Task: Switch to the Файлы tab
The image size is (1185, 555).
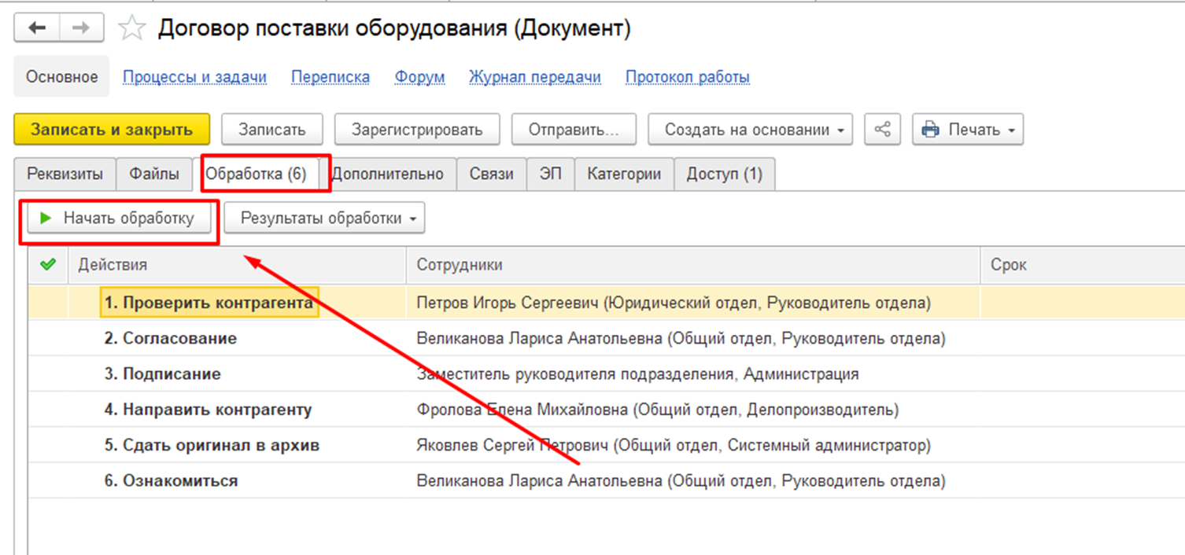Action: pos(154,175)
